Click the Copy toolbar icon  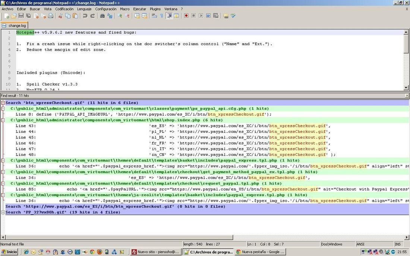(68, 16)
